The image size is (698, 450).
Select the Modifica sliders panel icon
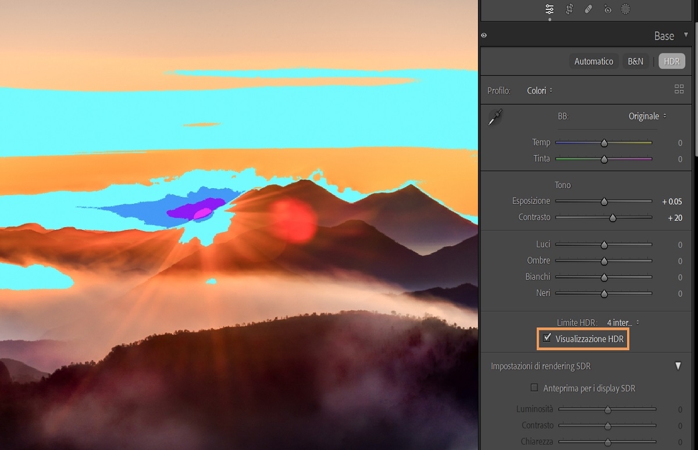(x=549, y=9)
